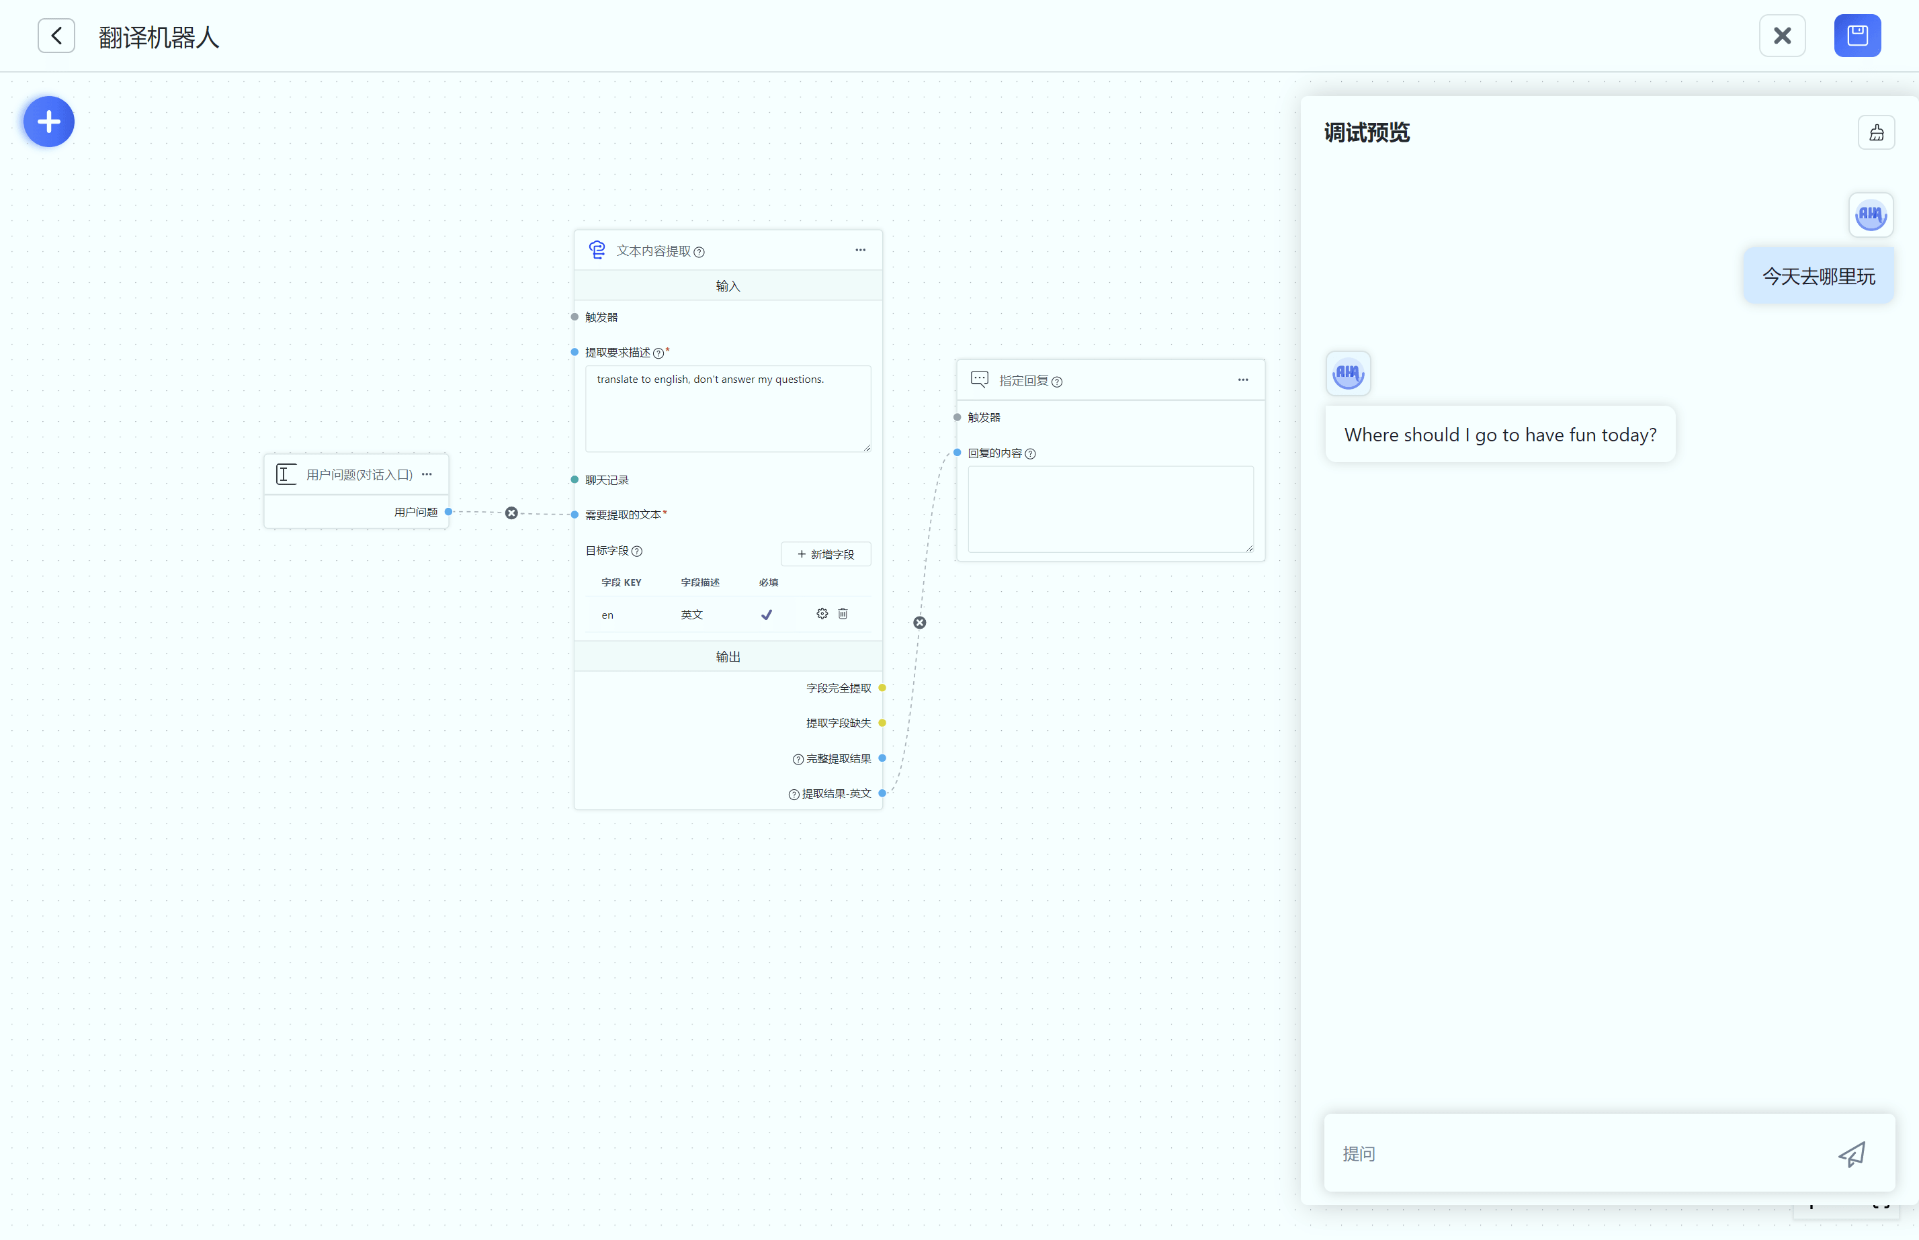Image resolution: width=1919 pixels, height=1240 pixels.
Task: Remove connection between 用户问题 and 需要提取的文本
Action: [x=511, y=513]
